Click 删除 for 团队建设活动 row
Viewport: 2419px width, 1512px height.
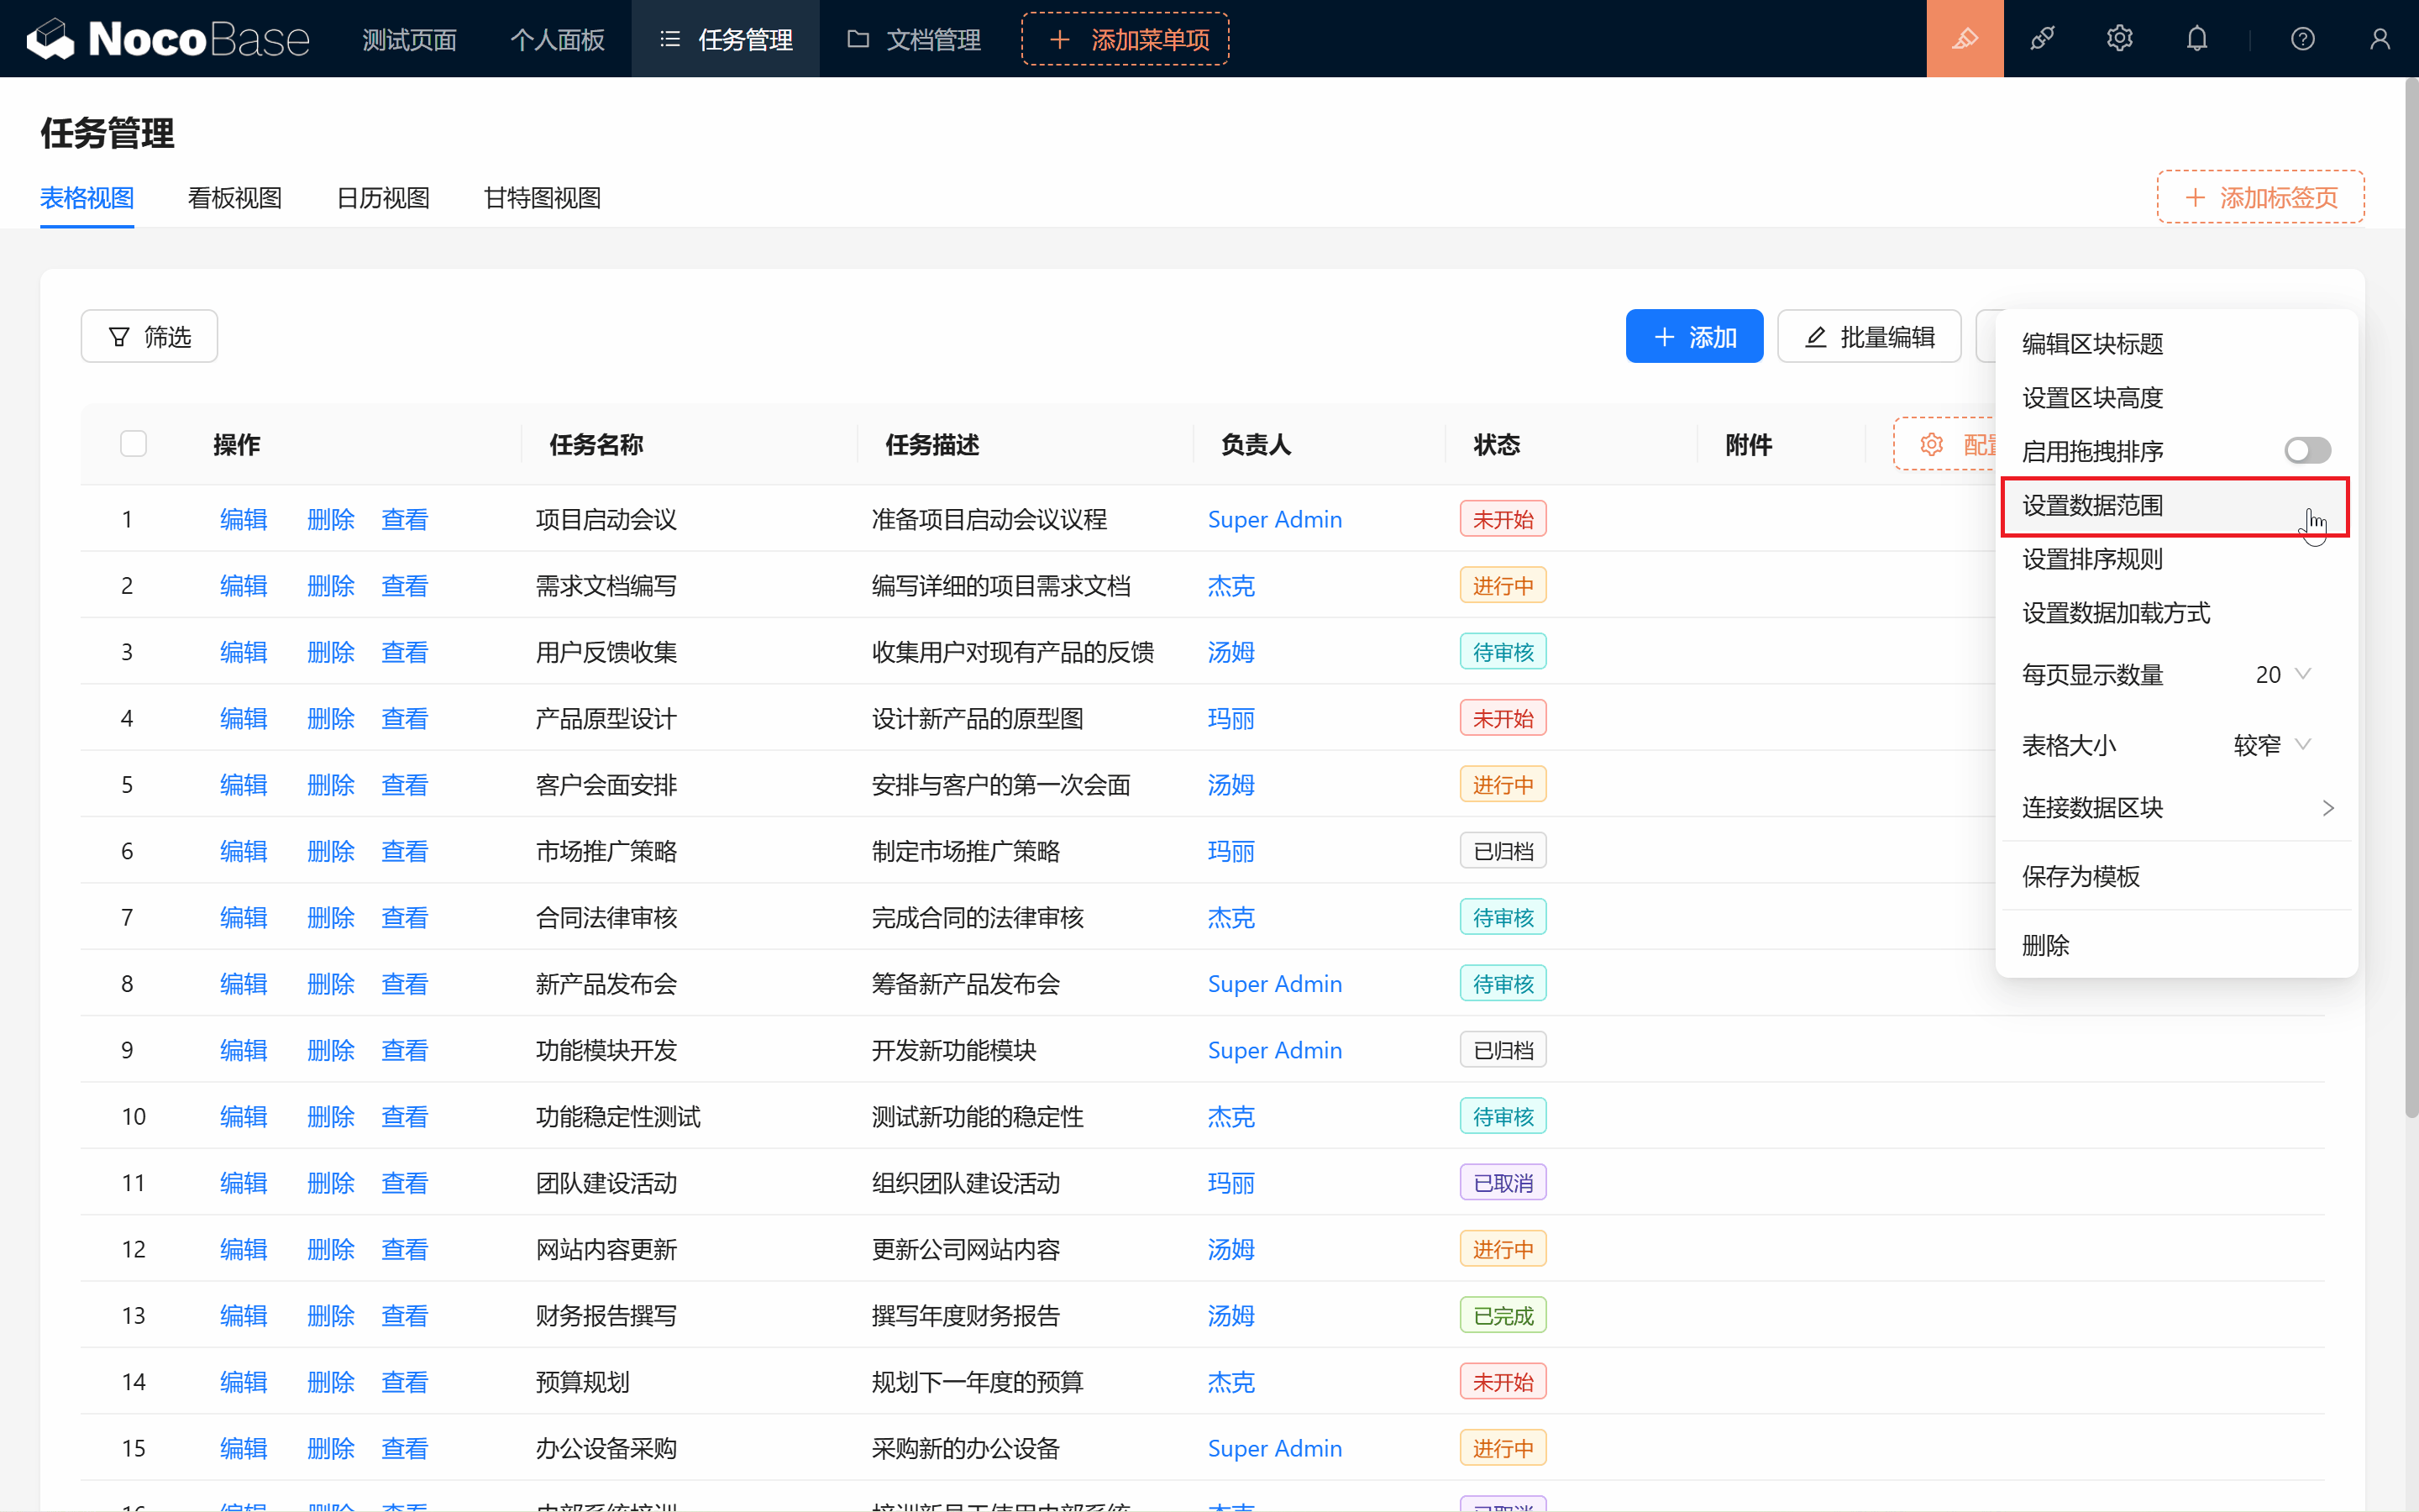pos(331,1183)
